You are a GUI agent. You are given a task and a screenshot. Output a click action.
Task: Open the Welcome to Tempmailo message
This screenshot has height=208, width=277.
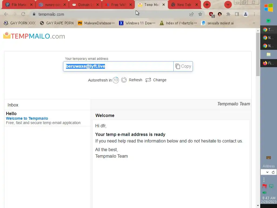[x=47, y=118]
